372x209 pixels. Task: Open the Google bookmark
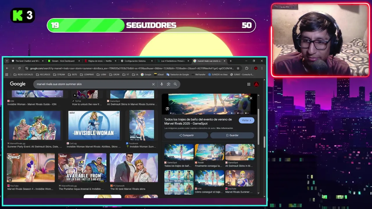pos(146,75)
